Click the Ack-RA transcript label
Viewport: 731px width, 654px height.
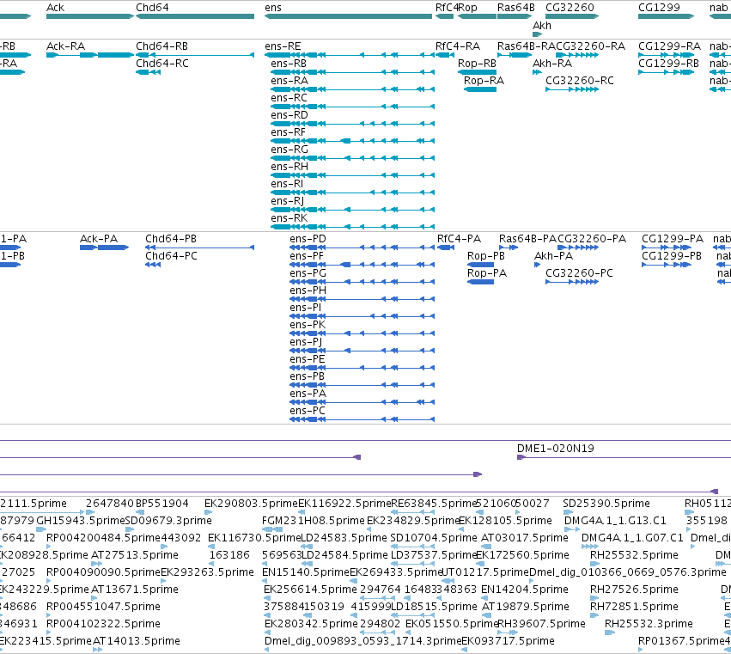pyautogui.click(x=66, y=46)
